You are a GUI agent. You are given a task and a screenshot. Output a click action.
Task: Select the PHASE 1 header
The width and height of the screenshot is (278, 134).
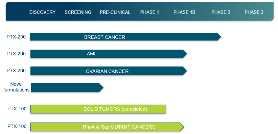149,12
